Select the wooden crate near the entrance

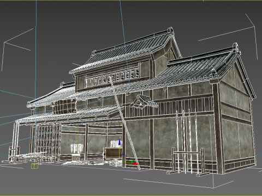click(x=113, y=154)
